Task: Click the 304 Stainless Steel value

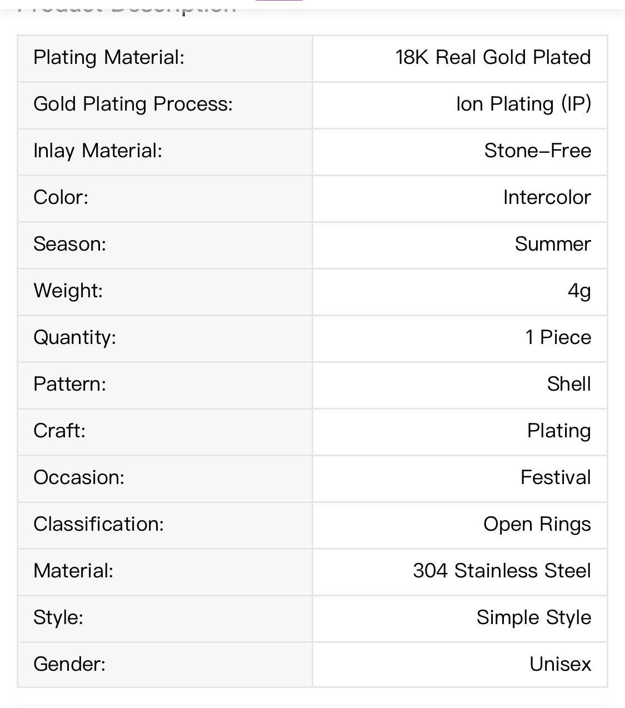Action: coord(502,571)
